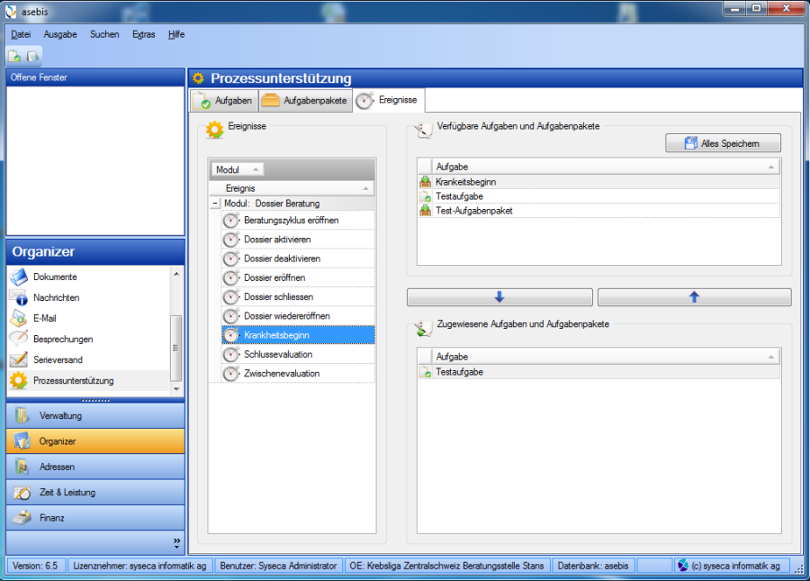Click the Zeit & Leistung clock icon

pyautogui.click(x=22, y=492)
